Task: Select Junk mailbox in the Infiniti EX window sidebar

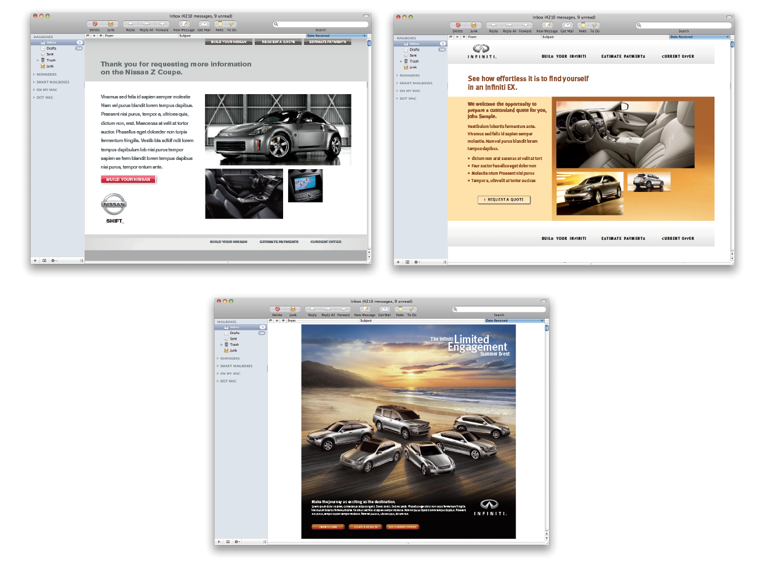Action: (420, 67)
